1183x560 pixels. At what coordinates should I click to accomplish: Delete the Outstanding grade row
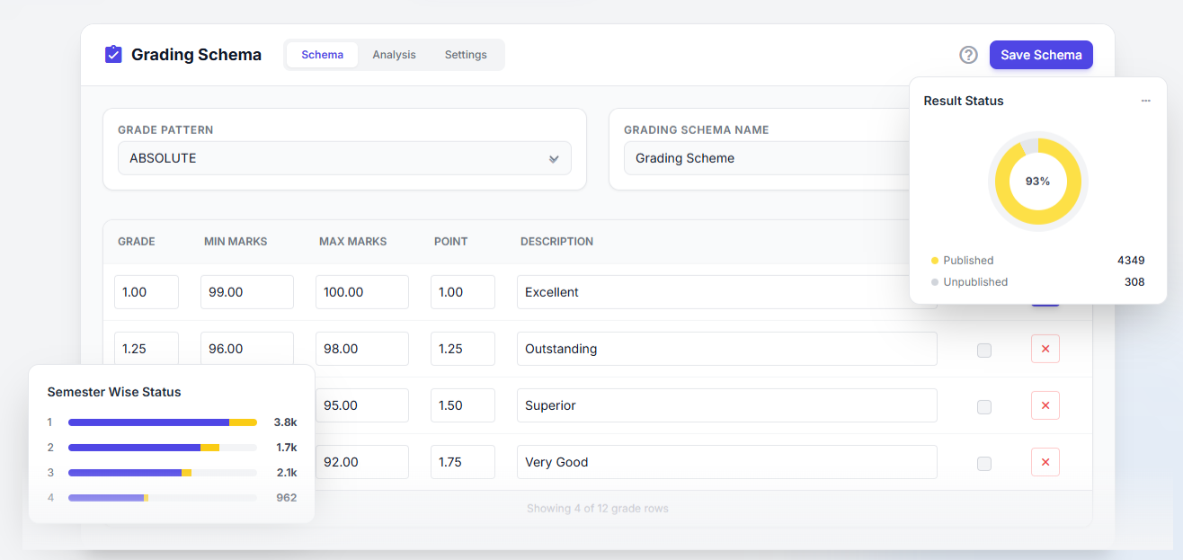point(1045,349)
